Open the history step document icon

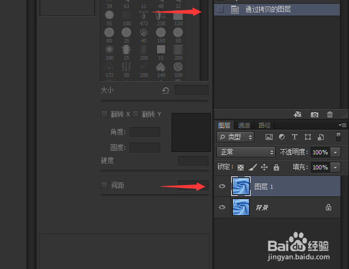(x=235, y=10)
